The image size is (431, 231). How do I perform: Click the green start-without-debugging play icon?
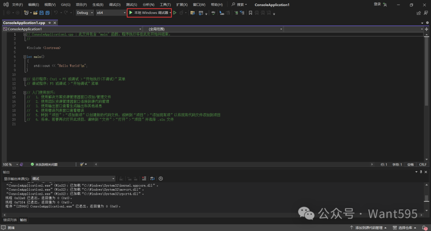tap(175, 13)
